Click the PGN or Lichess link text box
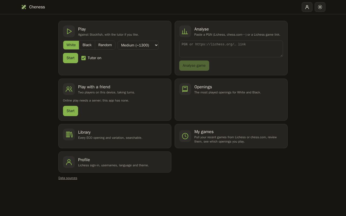This screenshot has height=216, width=346. (x=231, y=49)
